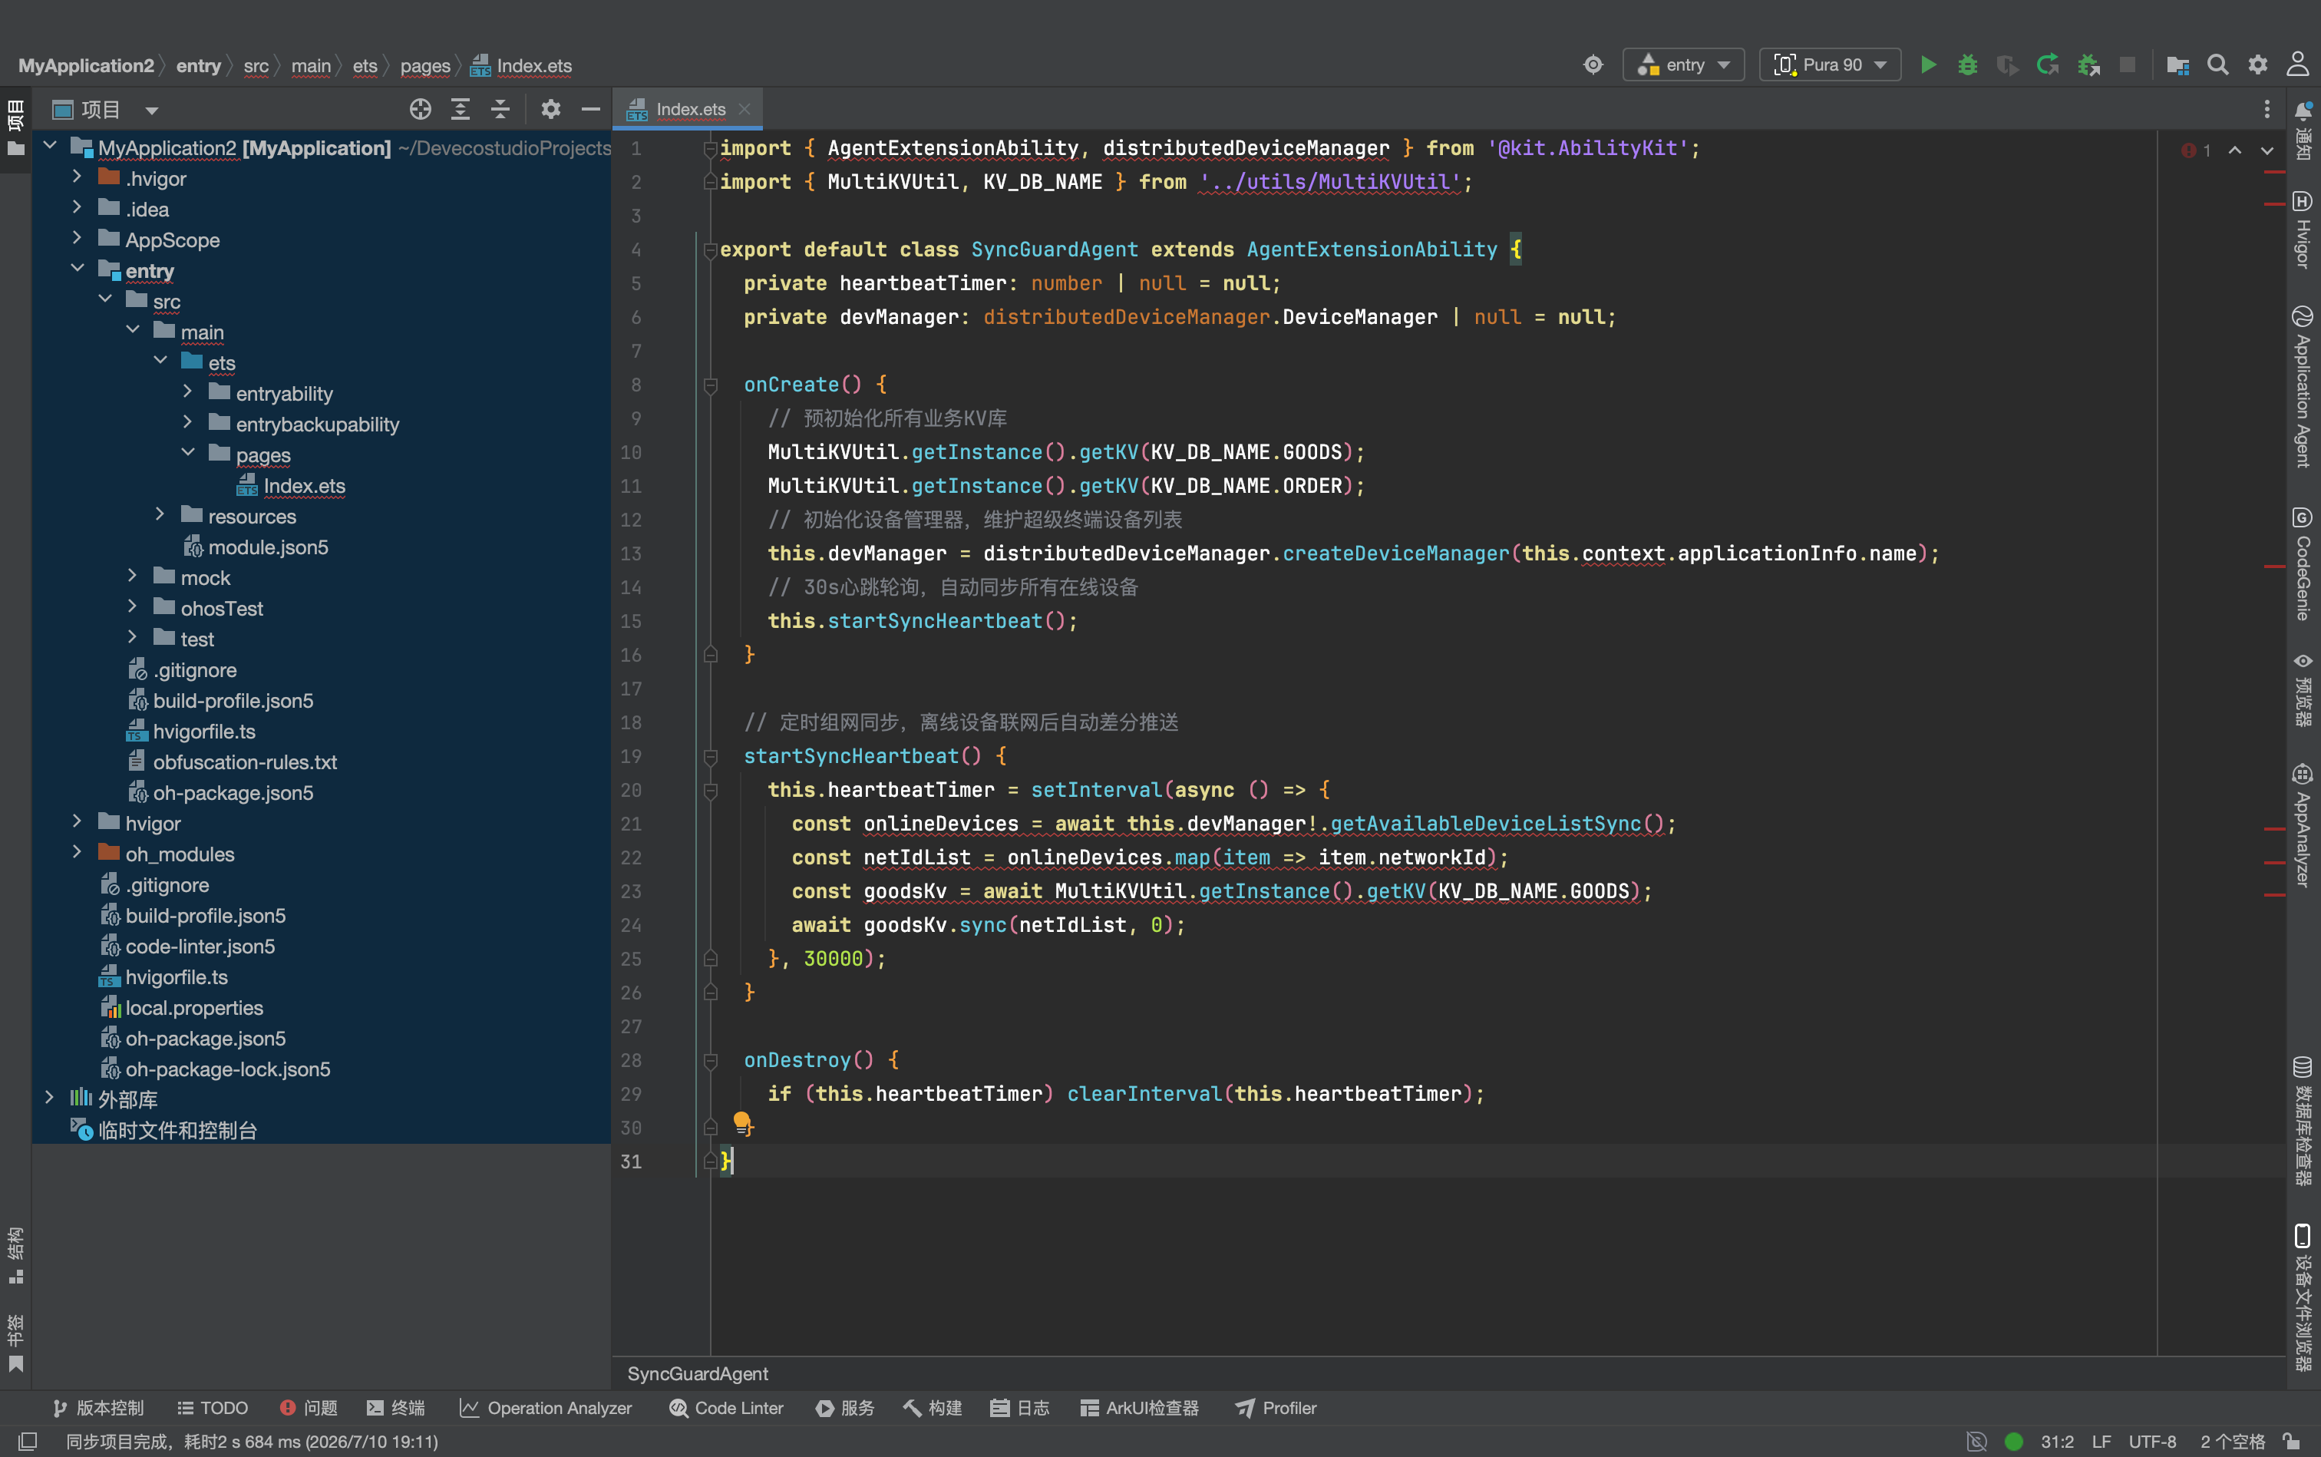This screenshot has width=2321, height=1457.
Task: Click the stop square icon
Action: (x=2128, y=64)
